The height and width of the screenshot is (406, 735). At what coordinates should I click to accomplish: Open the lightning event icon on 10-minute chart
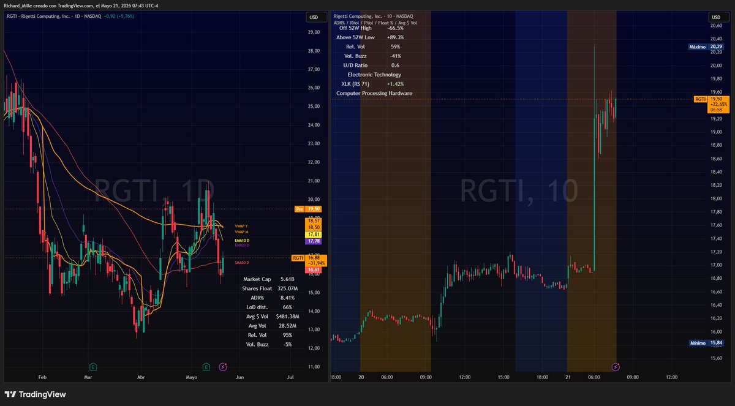[x=616, y=367]
